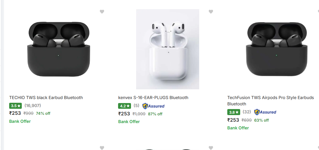Click Bank Offer under kenvex earbuds
Image resolution: width=319 pixels, height=150 pixels.
point(129,122)
